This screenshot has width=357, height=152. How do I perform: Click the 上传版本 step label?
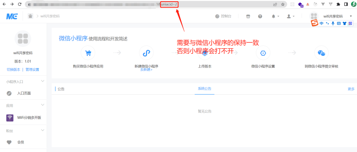click(x=204, y=66)
